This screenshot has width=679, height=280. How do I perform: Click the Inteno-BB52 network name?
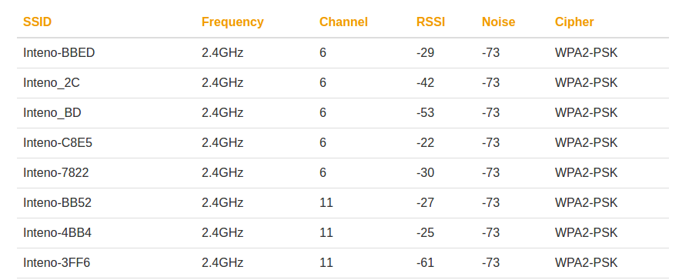point(57,202)
